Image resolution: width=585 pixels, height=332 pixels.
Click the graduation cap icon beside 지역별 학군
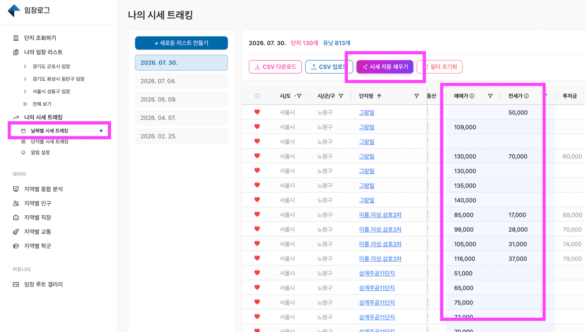click(x=16, y=246)
